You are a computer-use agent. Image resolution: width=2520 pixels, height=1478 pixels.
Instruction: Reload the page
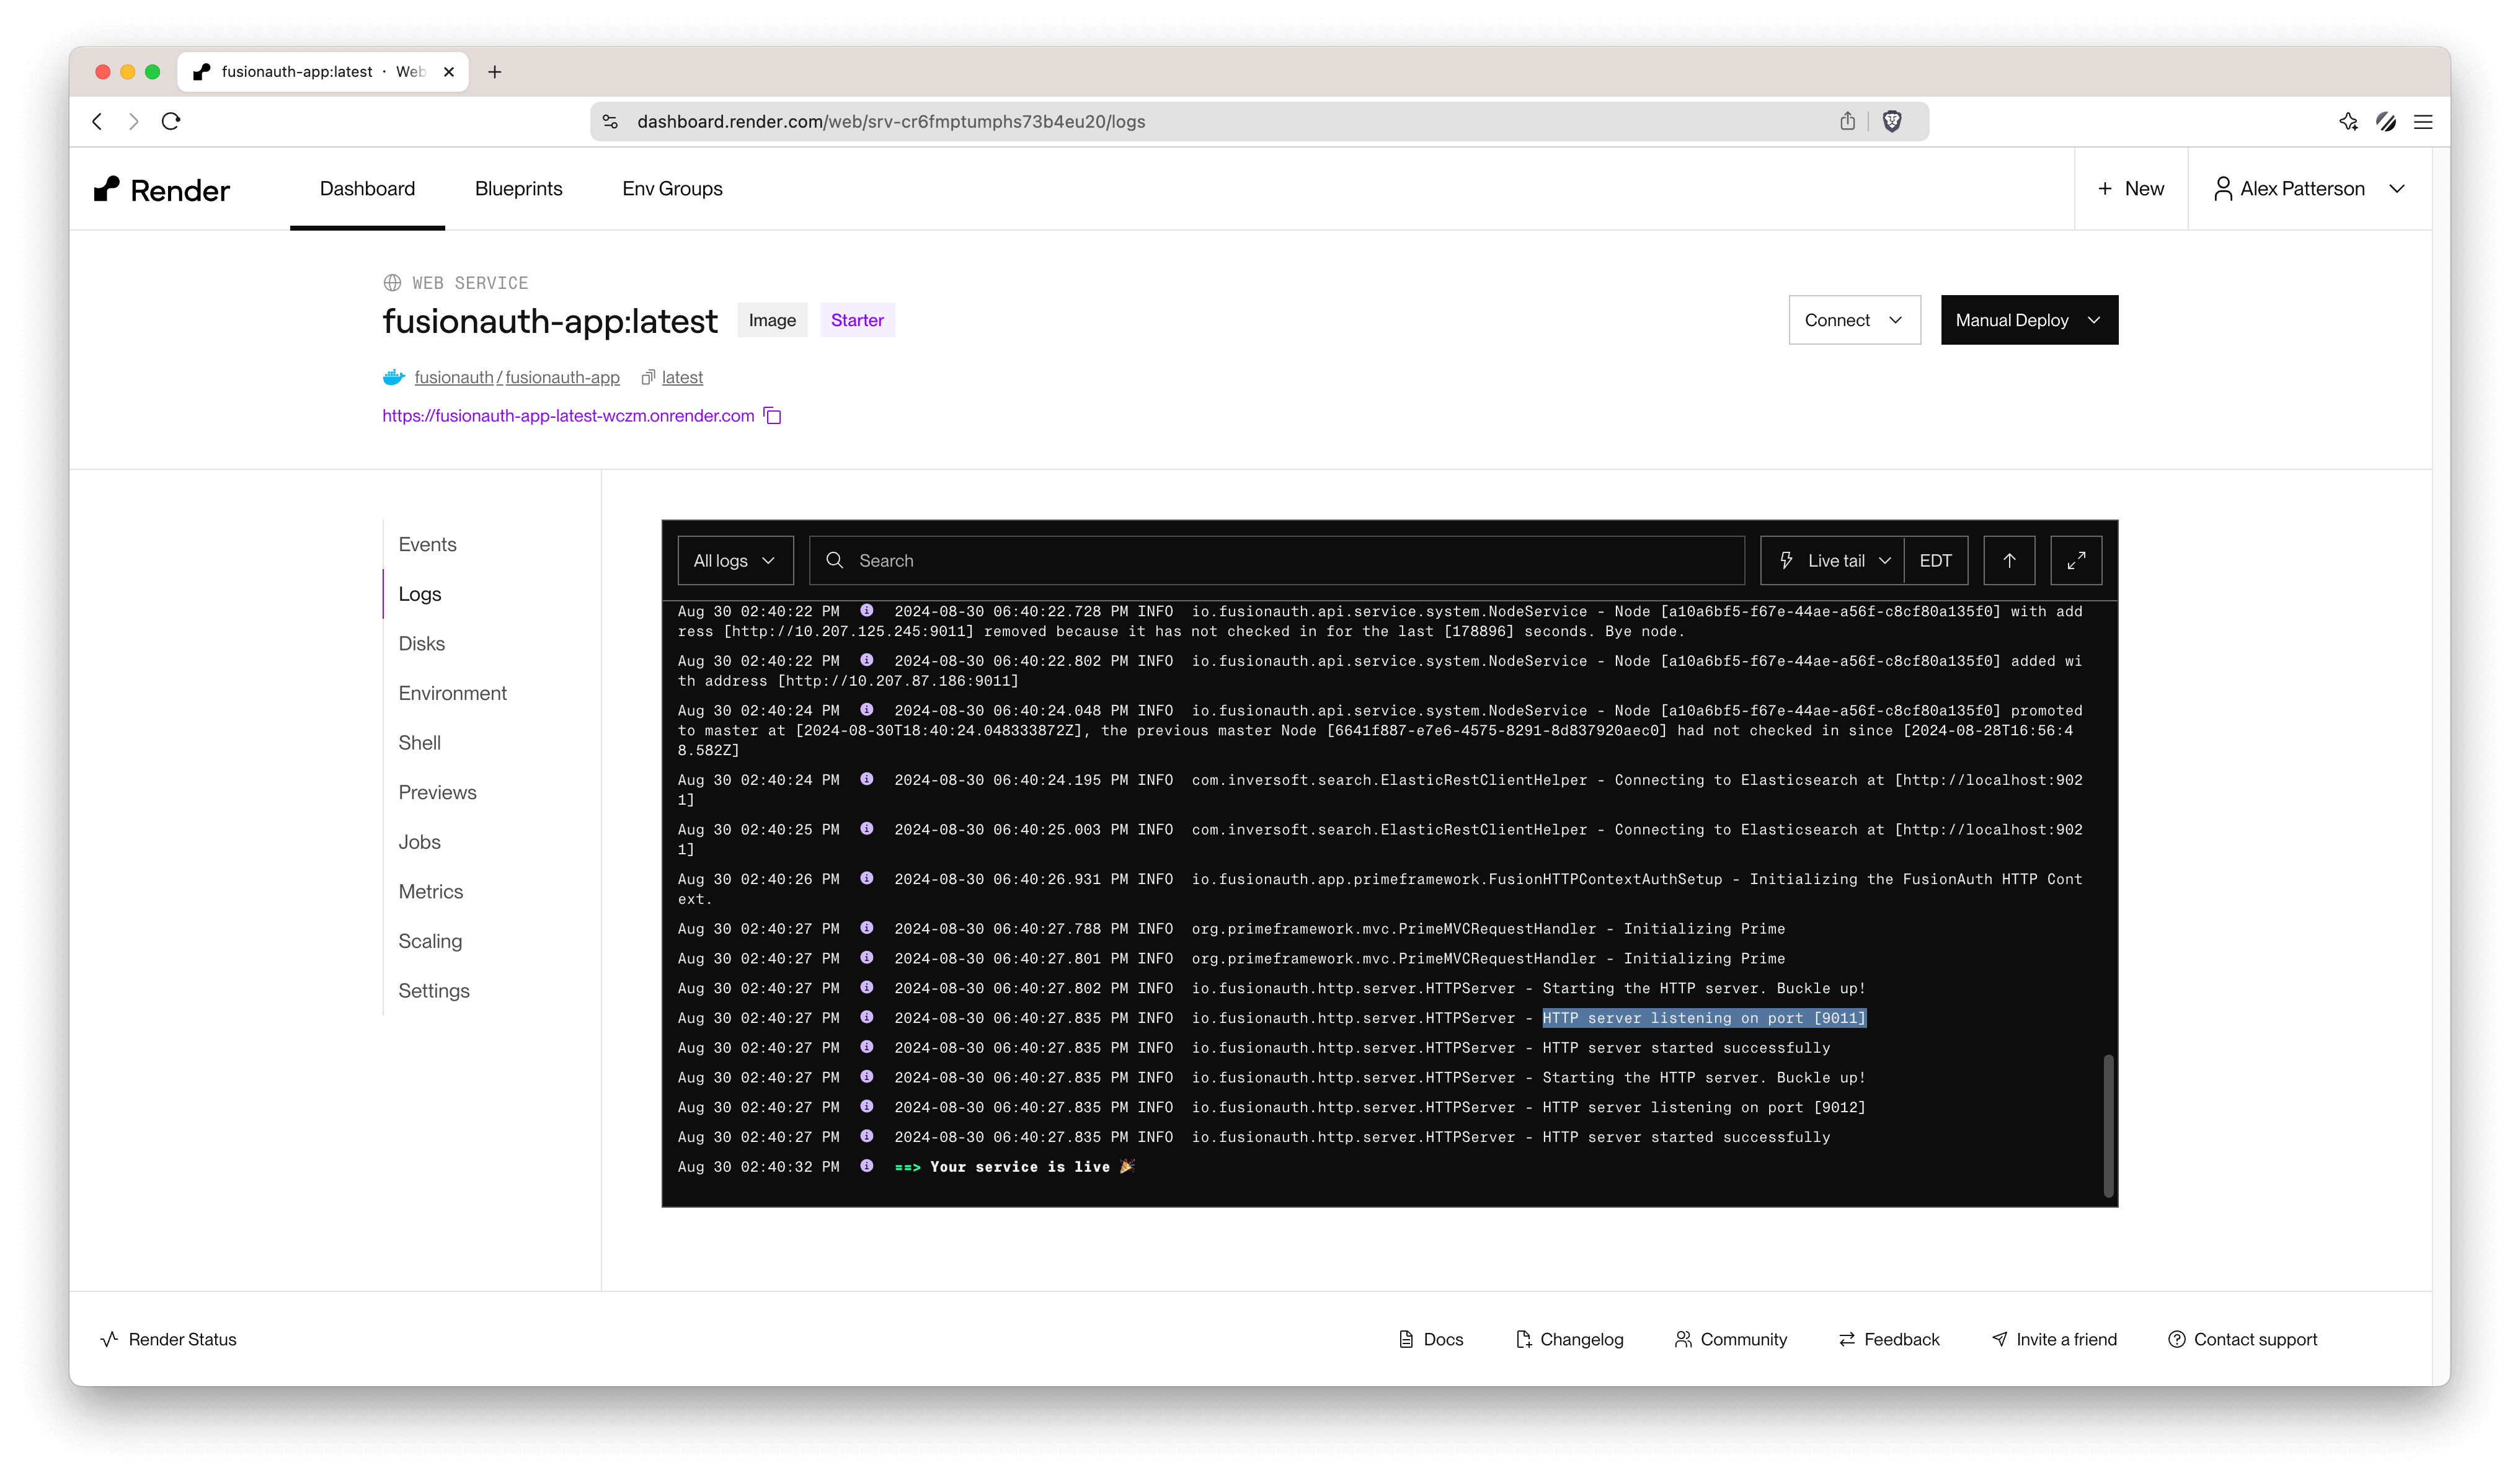point(171,121)
